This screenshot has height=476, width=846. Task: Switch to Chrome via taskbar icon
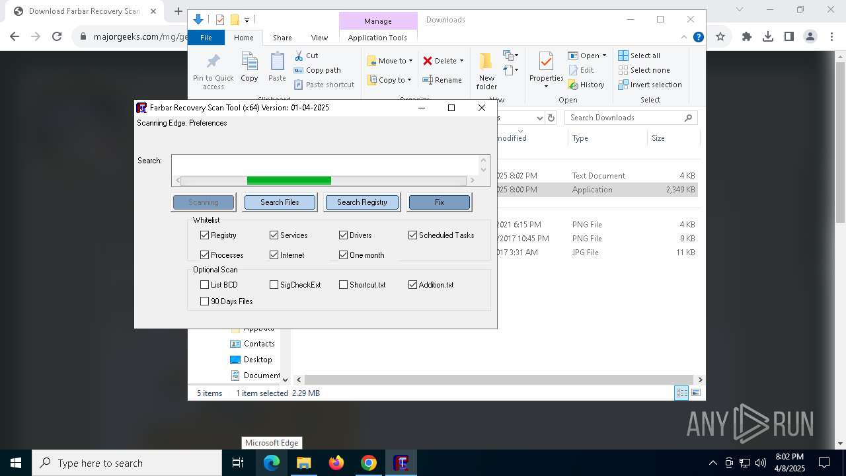(369, 463)
